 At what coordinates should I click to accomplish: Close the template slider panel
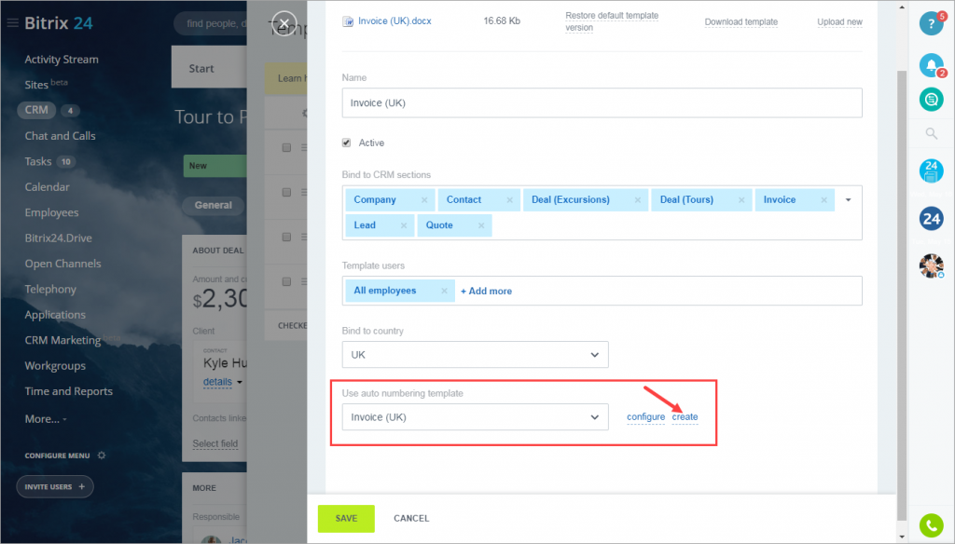[284, 23]
